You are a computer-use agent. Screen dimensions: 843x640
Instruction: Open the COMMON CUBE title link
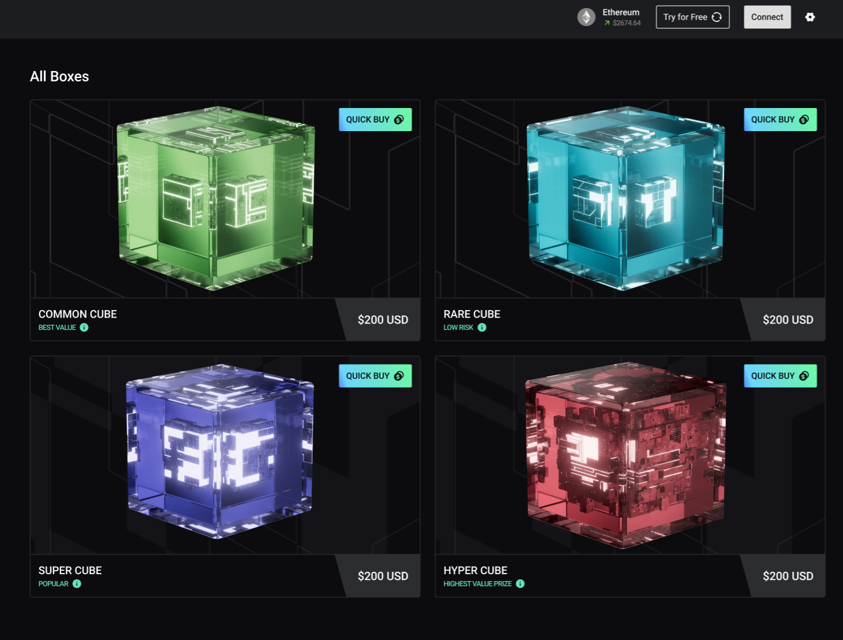pyautogui.click(x=78, y=314)
